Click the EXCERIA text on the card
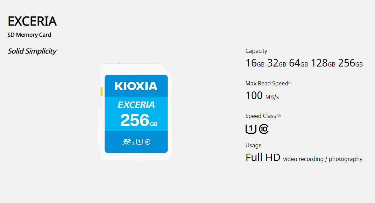 coord(136,105)
